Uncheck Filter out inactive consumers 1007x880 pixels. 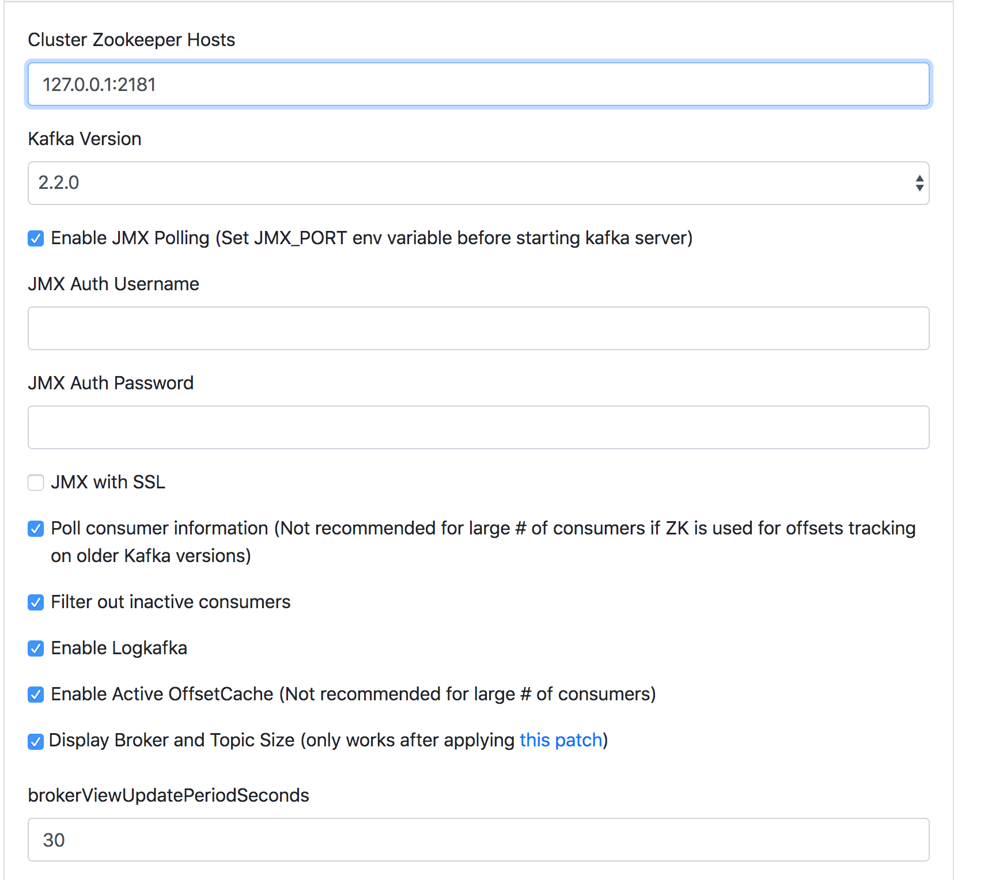pyautogui.click(x=36, y=602)
